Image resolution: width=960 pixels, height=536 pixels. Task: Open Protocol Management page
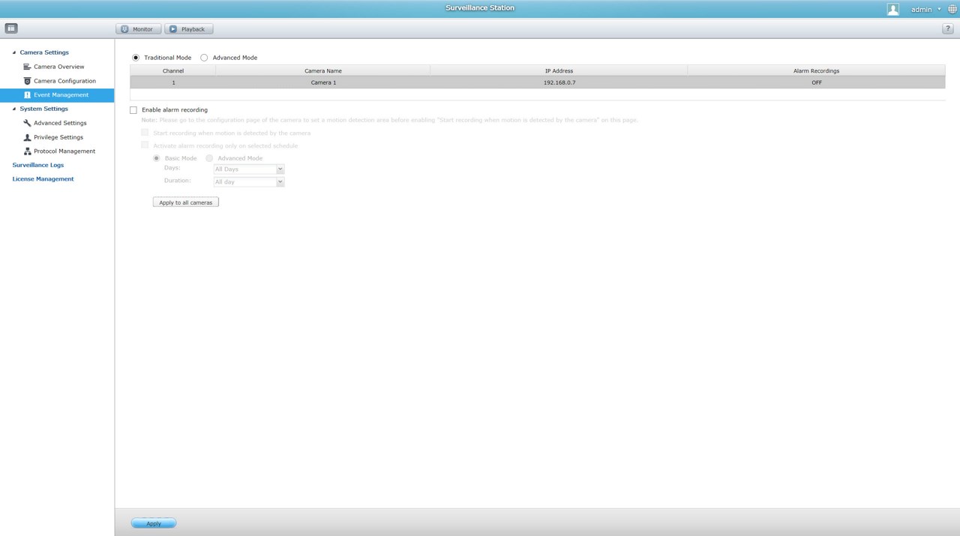click(x=64, y=151)
